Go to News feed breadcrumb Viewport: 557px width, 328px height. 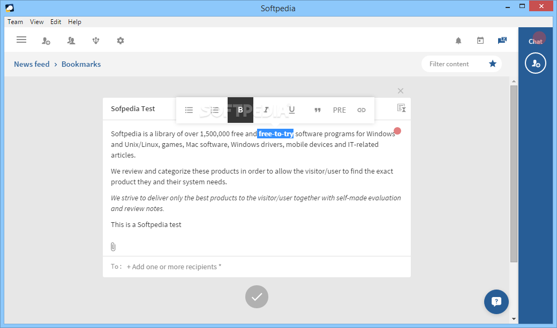point(32,64)
